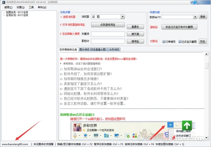Open help item 网络比较慢,软件长时间等待怎么办?
The width and height of the screenshot is (211, 147).
91,94
